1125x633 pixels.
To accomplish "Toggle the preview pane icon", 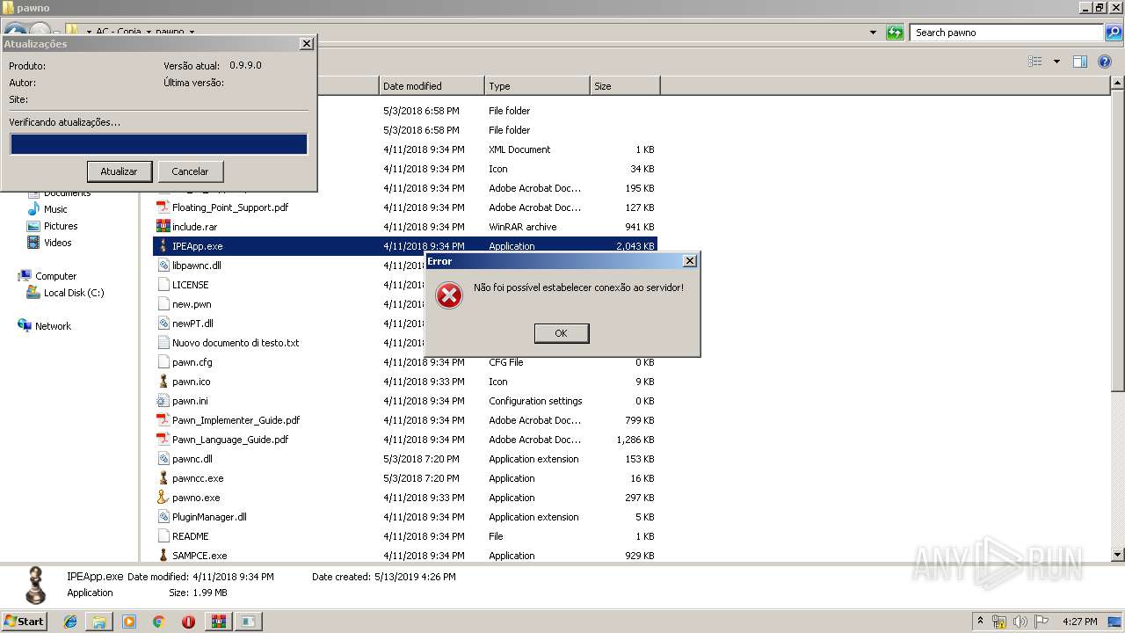I will [x=1080, y=62].
